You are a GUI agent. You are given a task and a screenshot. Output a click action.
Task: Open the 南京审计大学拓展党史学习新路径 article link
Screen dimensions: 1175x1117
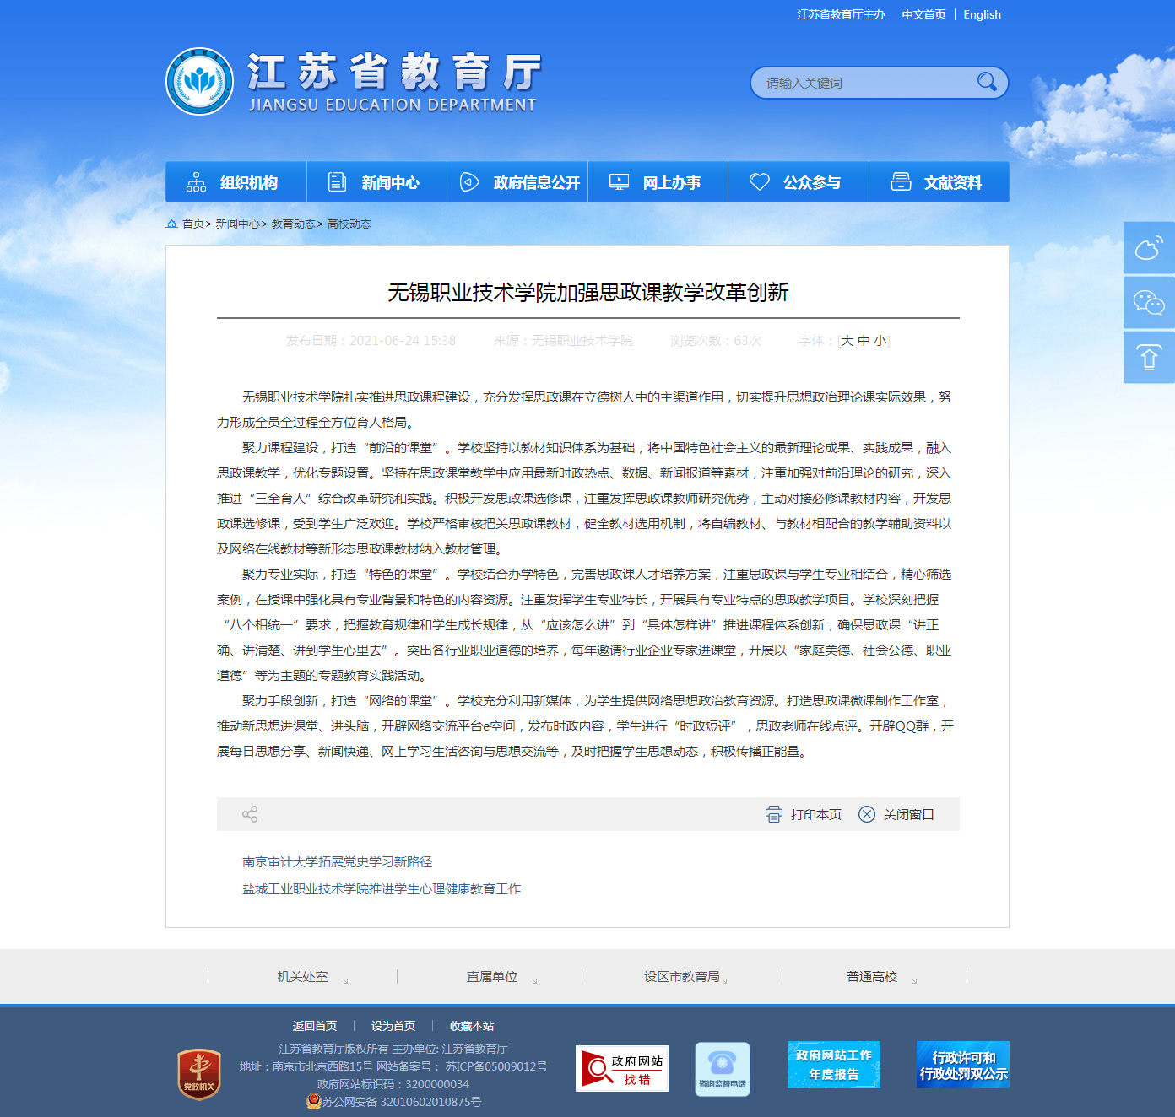click(337, 862)
